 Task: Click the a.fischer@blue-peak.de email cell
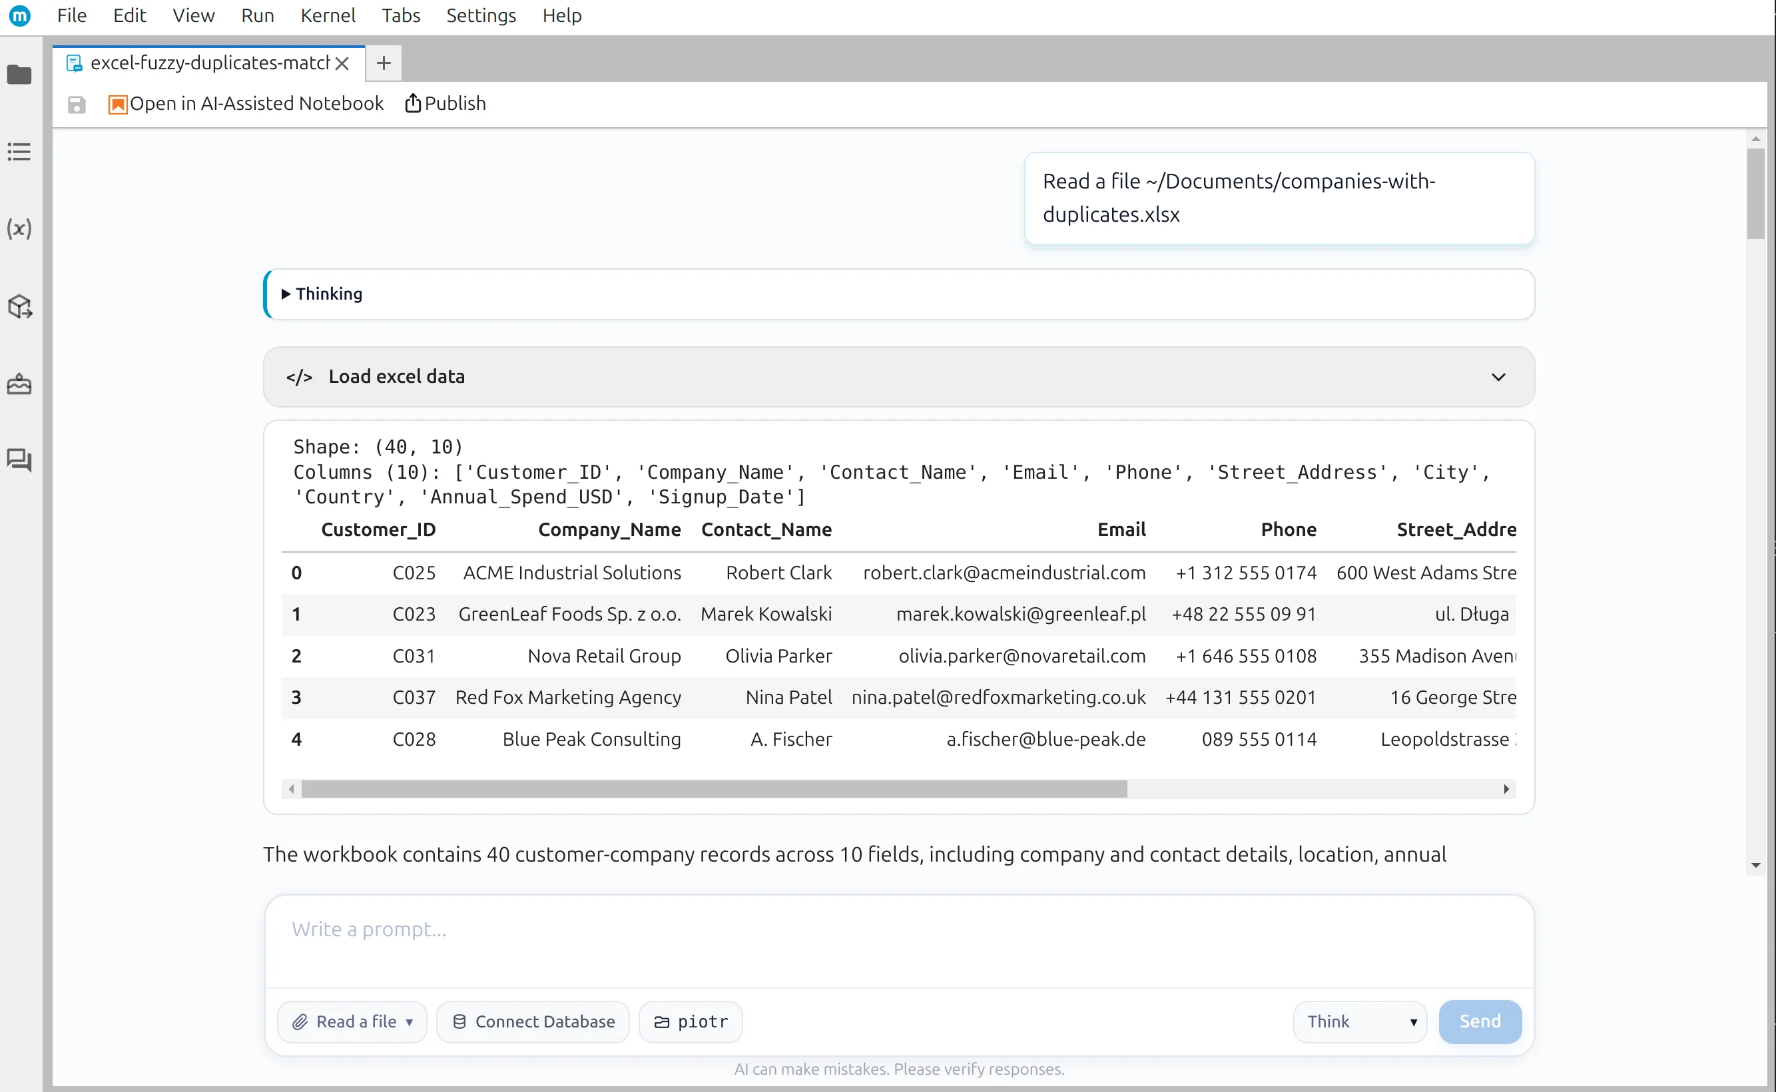point(1047,739)
